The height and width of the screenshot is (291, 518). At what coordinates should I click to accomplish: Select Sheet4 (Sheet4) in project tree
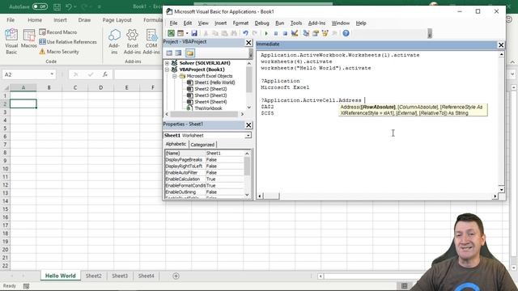210,102
